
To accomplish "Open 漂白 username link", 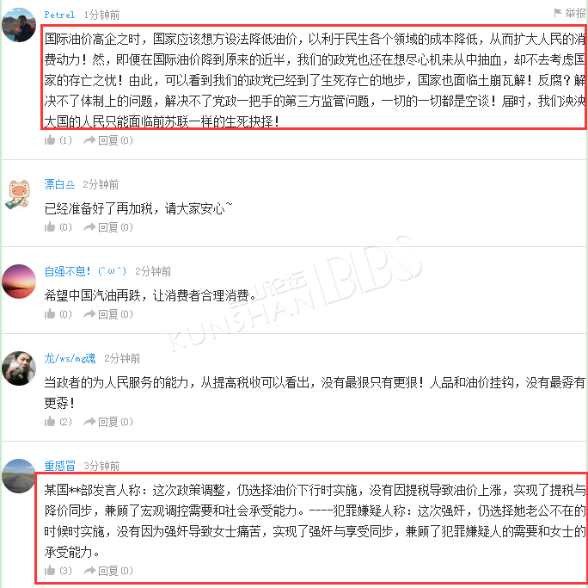I will pyautogui.click(x=59, y=184).
